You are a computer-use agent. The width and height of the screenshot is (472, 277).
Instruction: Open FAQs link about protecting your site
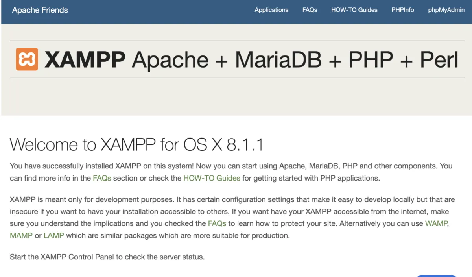(217, 223)
